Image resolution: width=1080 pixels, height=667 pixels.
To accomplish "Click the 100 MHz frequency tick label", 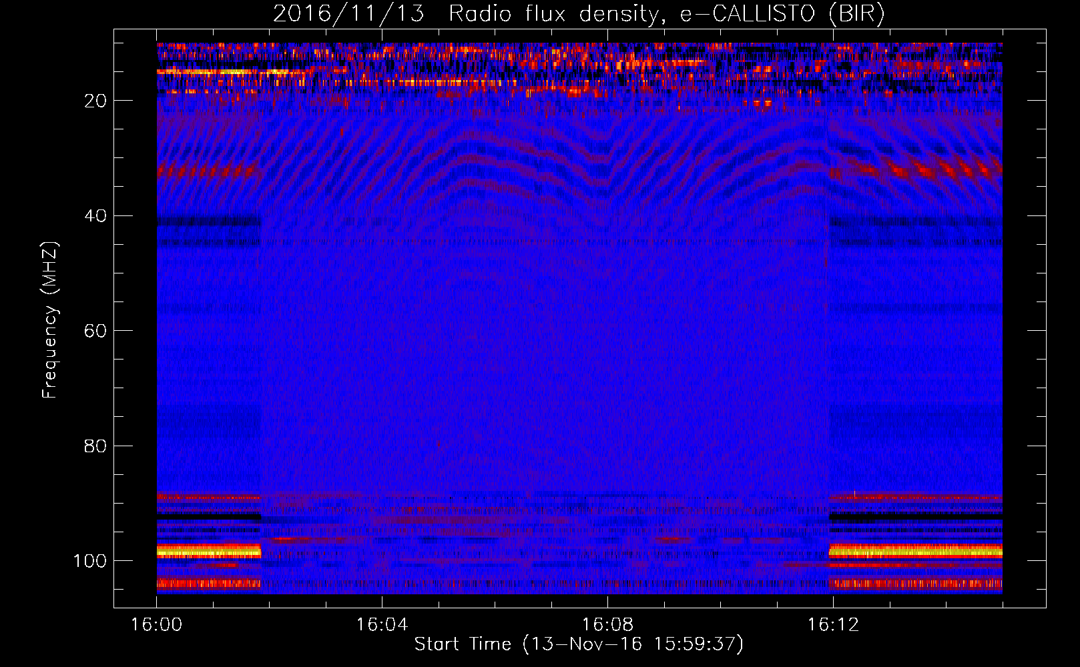I will [90, 561].
